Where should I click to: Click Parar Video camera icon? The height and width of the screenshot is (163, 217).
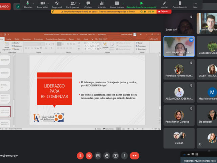coord(43,3)
